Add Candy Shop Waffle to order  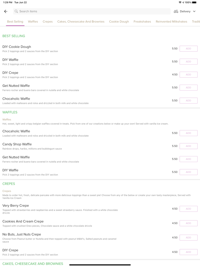pos(188,146)
